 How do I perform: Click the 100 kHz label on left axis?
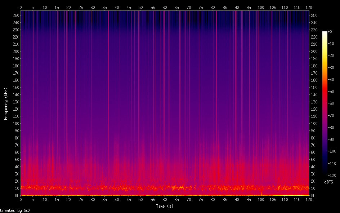15,124
